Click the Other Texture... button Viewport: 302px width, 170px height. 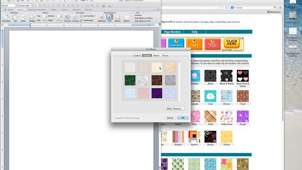[175, 109]
